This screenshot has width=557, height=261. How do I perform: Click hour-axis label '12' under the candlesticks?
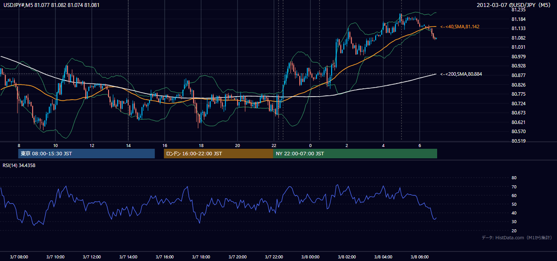92,145
